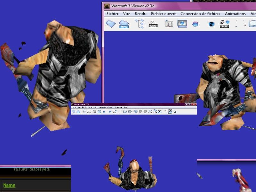Screen dimensions: 256x192
Task: Open Animations menu in small Viewer window
Action: (118, 107)
